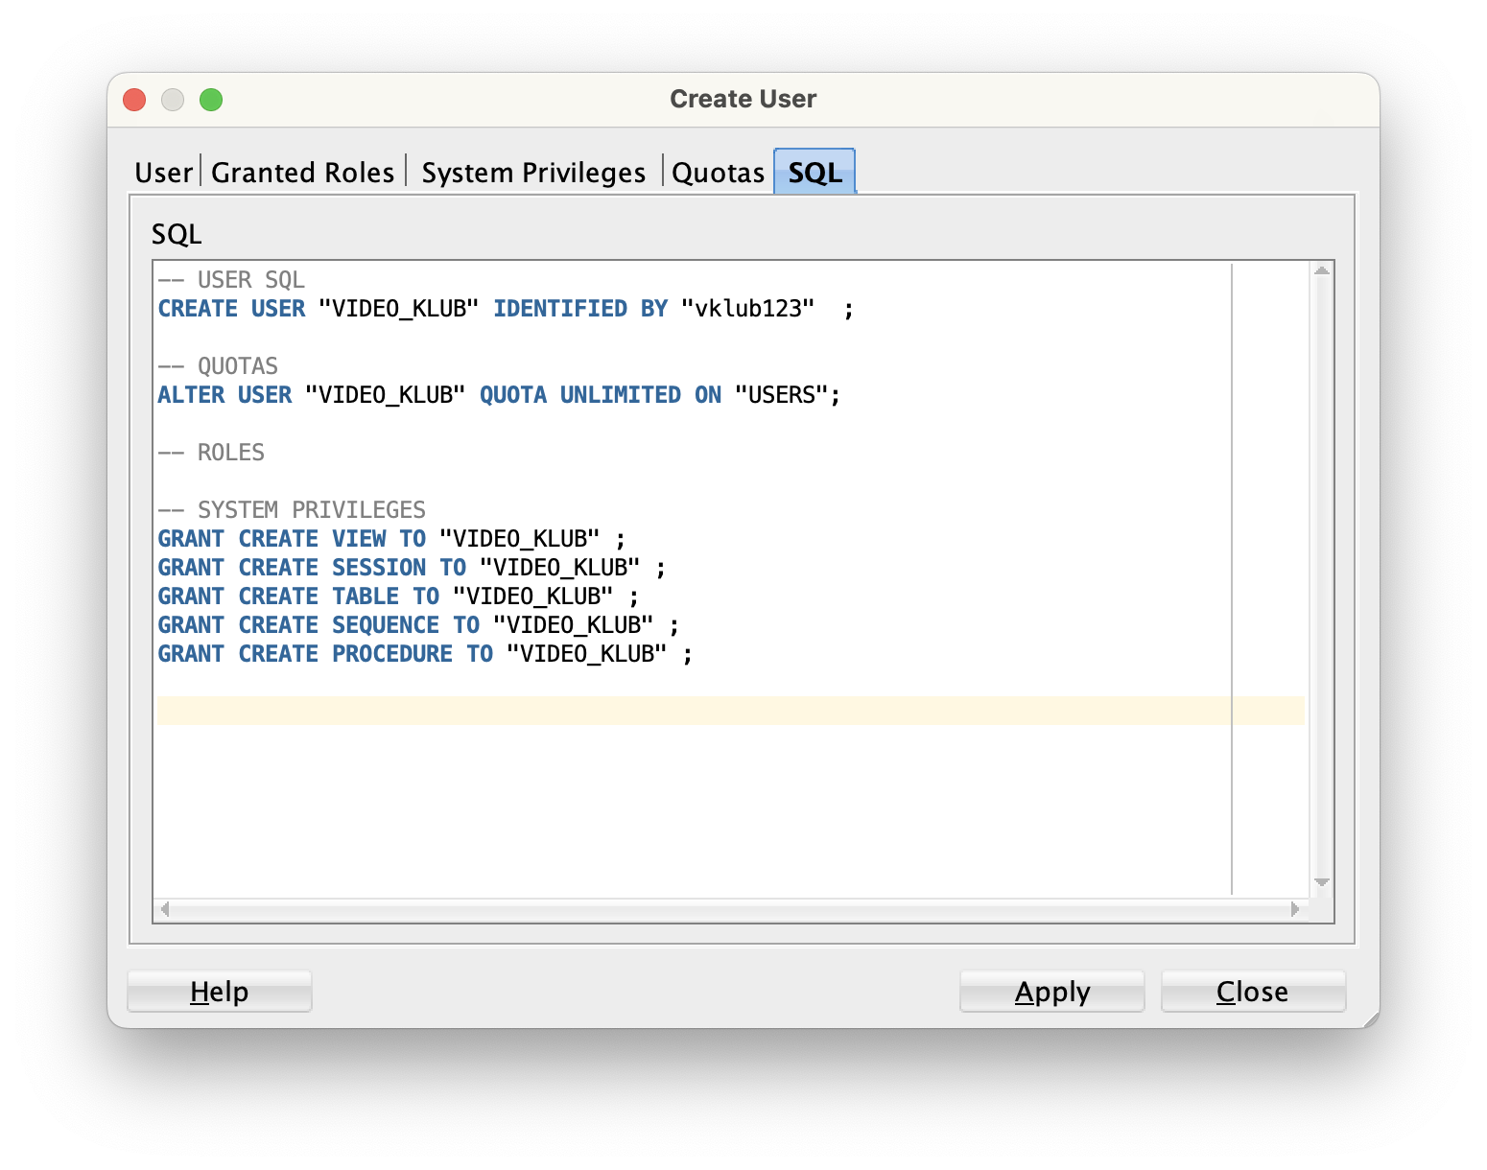Image resolution: width=1487 pixels, height=1170 pixels.
Task: Open Help for the Create User dialog
Action: [219, 992]
